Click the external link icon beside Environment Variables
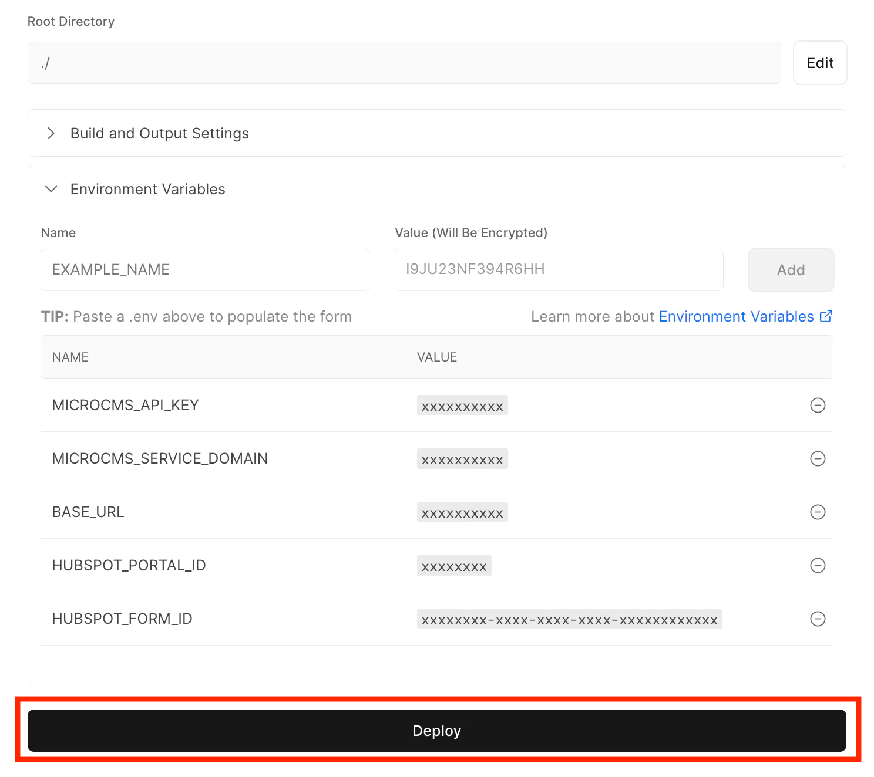This screenshot has height=777, width=874. pos(826,316)
